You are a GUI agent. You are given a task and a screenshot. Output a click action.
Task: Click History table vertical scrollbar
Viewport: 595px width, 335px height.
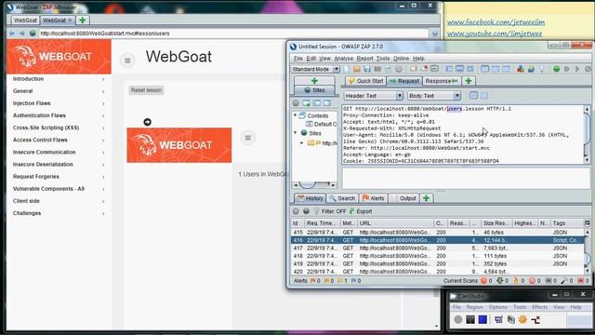click(x=588, y=251)
